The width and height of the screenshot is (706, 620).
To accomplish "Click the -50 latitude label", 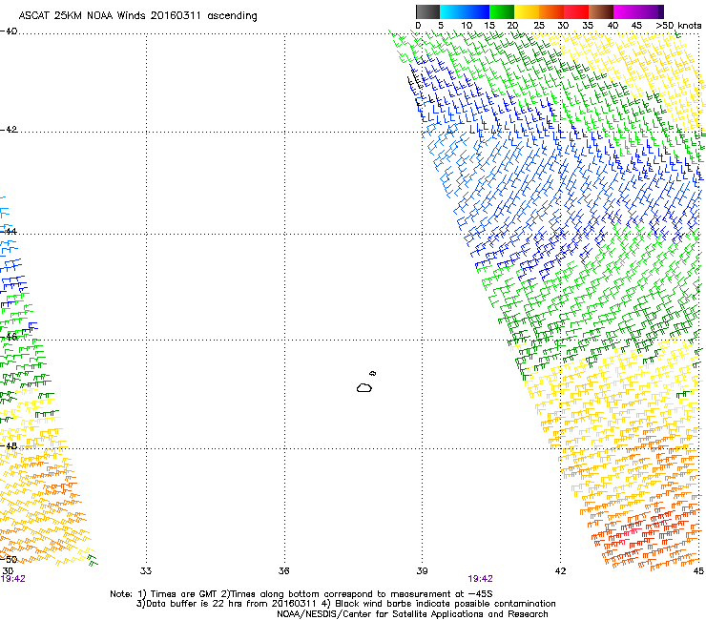I will pyautogui.click(x=9, y=560).
